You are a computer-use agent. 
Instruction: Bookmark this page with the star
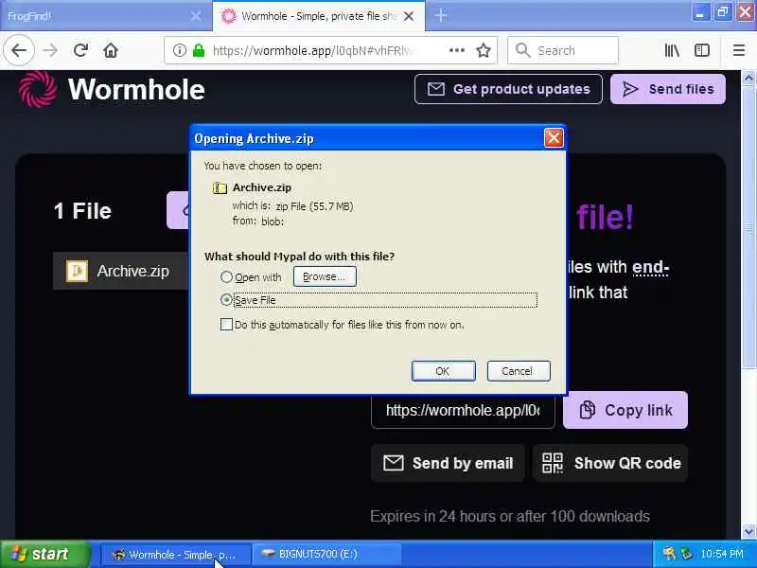point(484,50)
